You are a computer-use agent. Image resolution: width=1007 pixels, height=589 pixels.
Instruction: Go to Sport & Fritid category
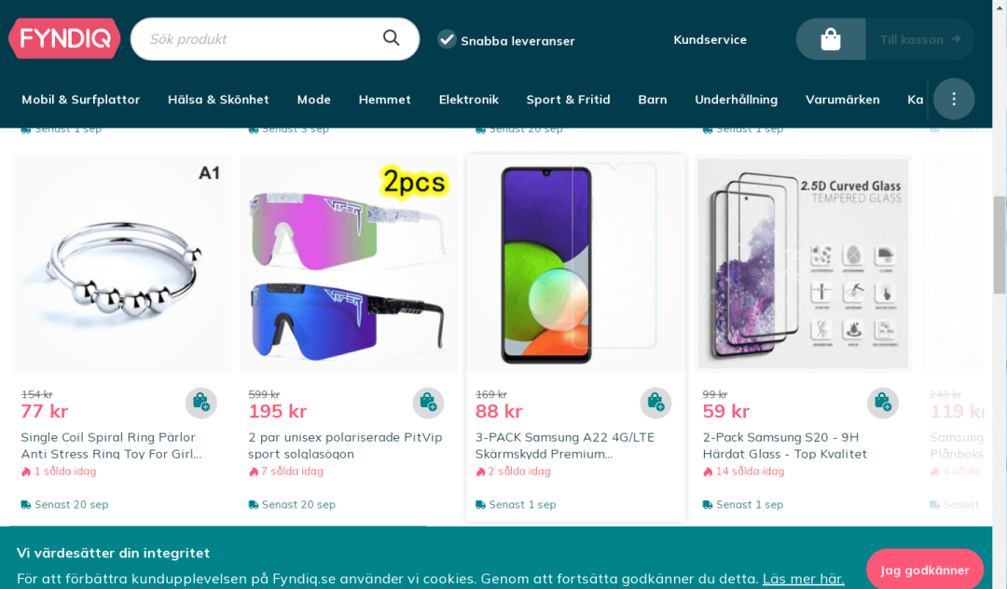point(568,100)
